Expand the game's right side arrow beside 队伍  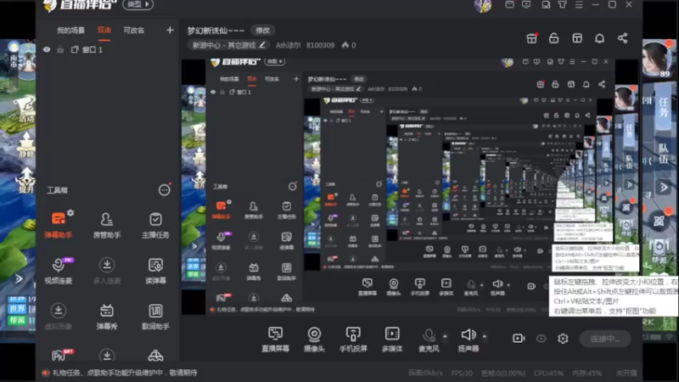click(664, 187)
